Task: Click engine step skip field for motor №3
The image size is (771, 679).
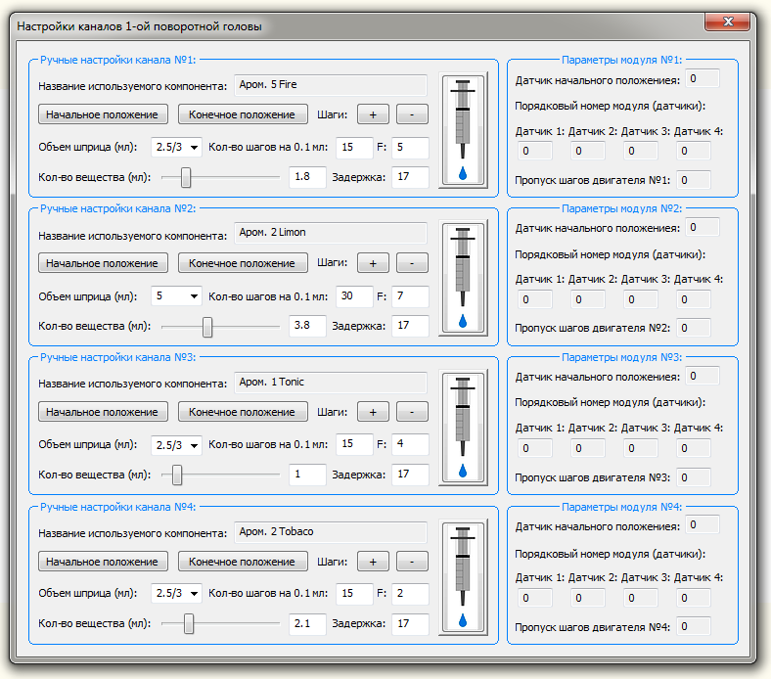Action: (x=694, y=477)
